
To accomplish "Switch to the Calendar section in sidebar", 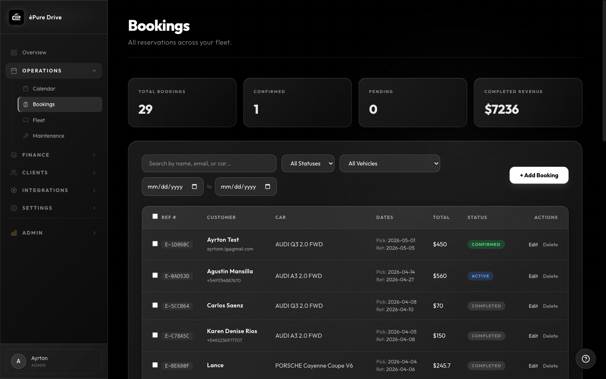I will tap(44, 88).
